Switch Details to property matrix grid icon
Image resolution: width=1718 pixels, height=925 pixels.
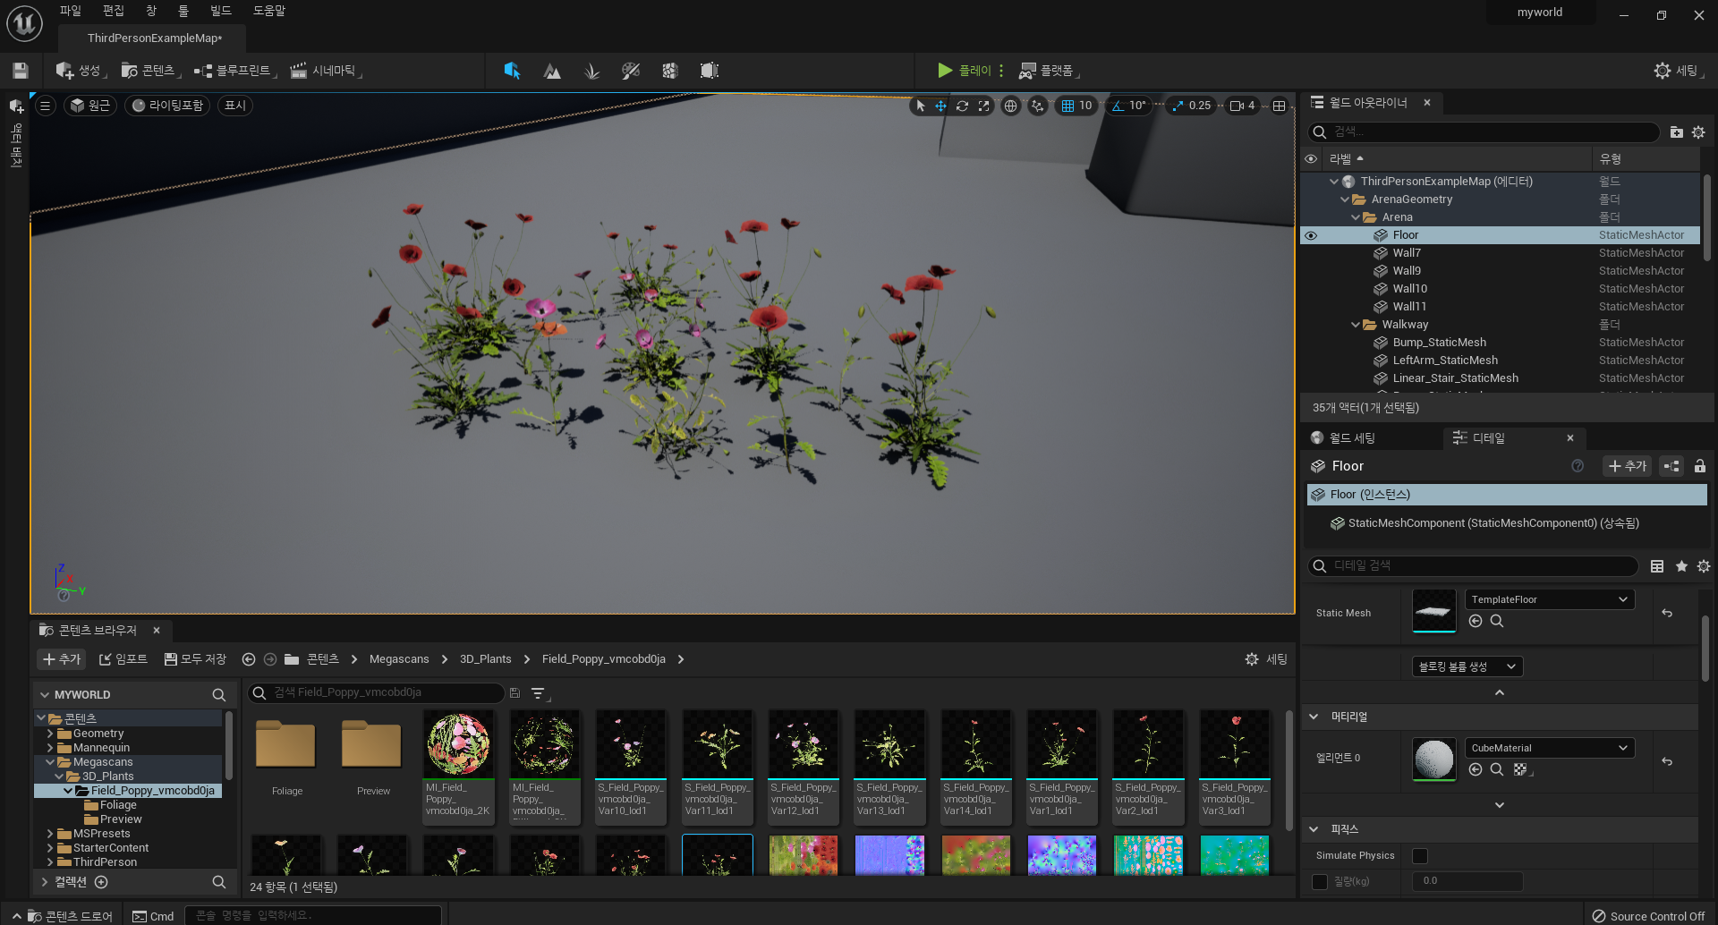(1657, 566)
